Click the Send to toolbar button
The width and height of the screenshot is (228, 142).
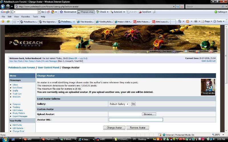click(x=145, y=12)
